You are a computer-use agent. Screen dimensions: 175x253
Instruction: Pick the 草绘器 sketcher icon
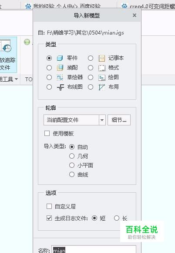[60, 78]
